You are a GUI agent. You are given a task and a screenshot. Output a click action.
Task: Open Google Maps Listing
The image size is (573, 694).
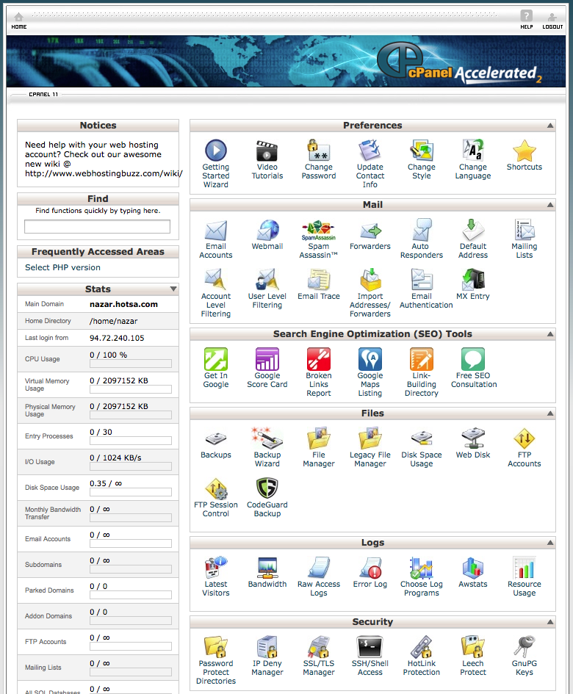(370, 359)
